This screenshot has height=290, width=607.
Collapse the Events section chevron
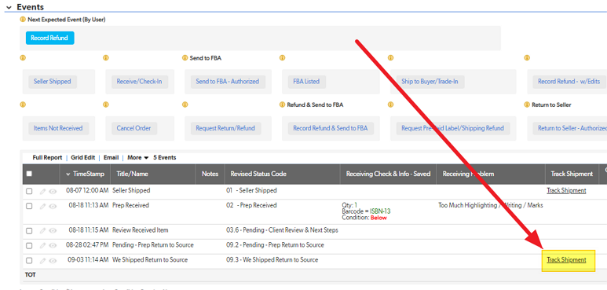9,7
